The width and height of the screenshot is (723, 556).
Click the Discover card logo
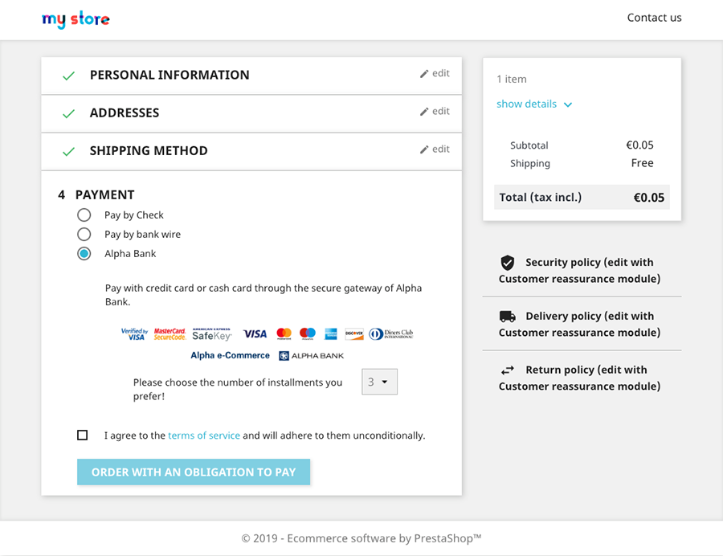click(x=354, y=334)
